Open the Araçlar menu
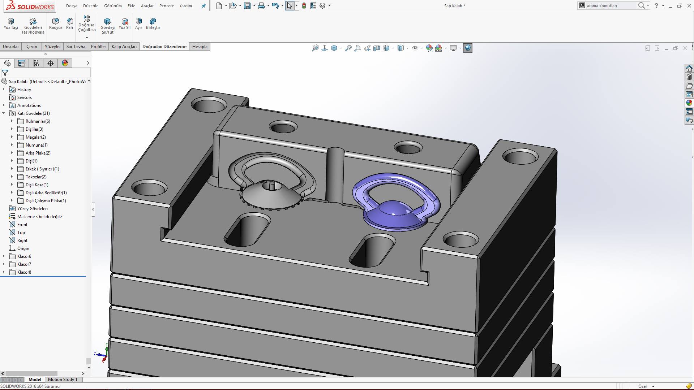694x390 pixels. pyautogui.click(x=147, y=6)
